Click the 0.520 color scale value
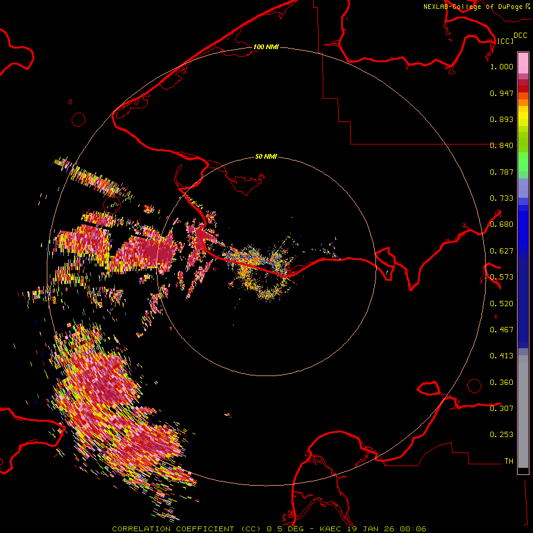Screen dimensions: 533x533 tap(502, 304)
